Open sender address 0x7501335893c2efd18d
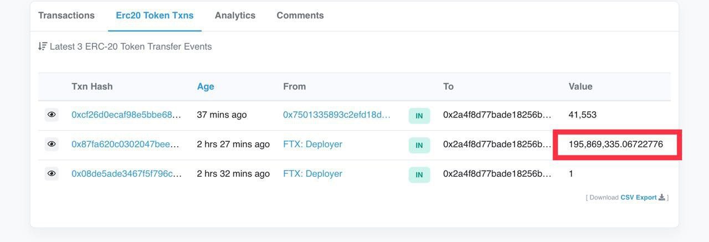The height and width of the screenshot is (242, 709). click(x=337, y=115)
